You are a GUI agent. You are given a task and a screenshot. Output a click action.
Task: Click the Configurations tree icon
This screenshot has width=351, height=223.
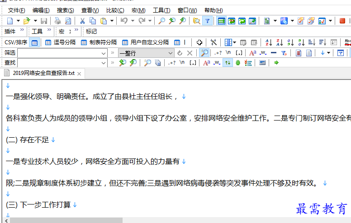266,21
